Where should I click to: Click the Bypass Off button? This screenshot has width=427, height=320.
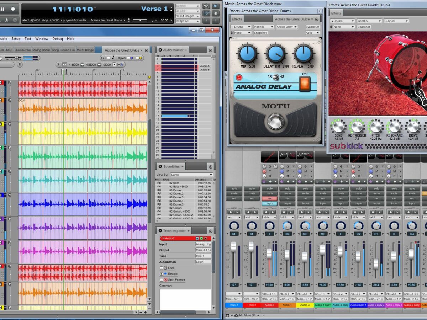(312, 27)
